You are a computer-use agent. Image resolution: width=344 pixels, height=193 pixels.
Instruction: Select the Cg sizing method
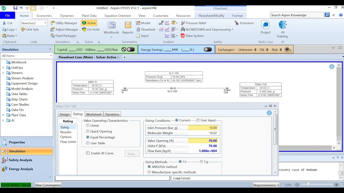pyautogui.click(x=202, y=162)
